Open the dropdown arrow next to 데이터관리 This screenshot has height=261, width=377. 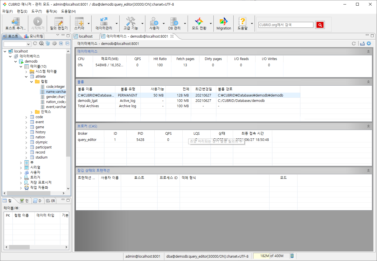[x=117, y=24]
